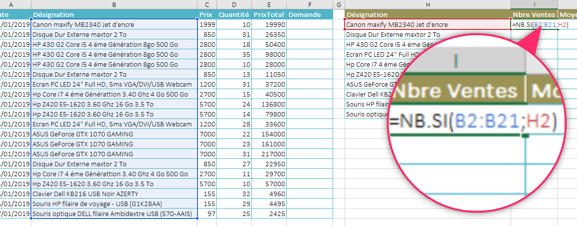Click the PrixTotal value 26350
This screenshot has height=226, width=577.
point(269,34)
